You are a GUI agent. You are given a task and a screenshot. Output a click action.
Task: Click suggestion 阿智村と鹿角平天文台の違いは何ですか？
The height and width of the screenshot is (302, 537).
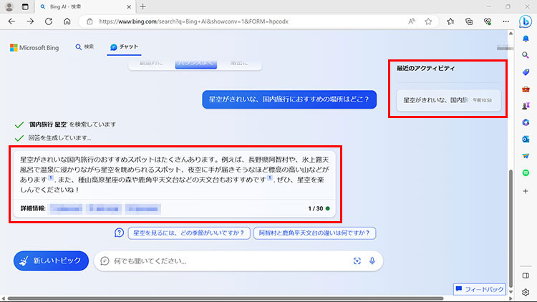tap(315, 233)
